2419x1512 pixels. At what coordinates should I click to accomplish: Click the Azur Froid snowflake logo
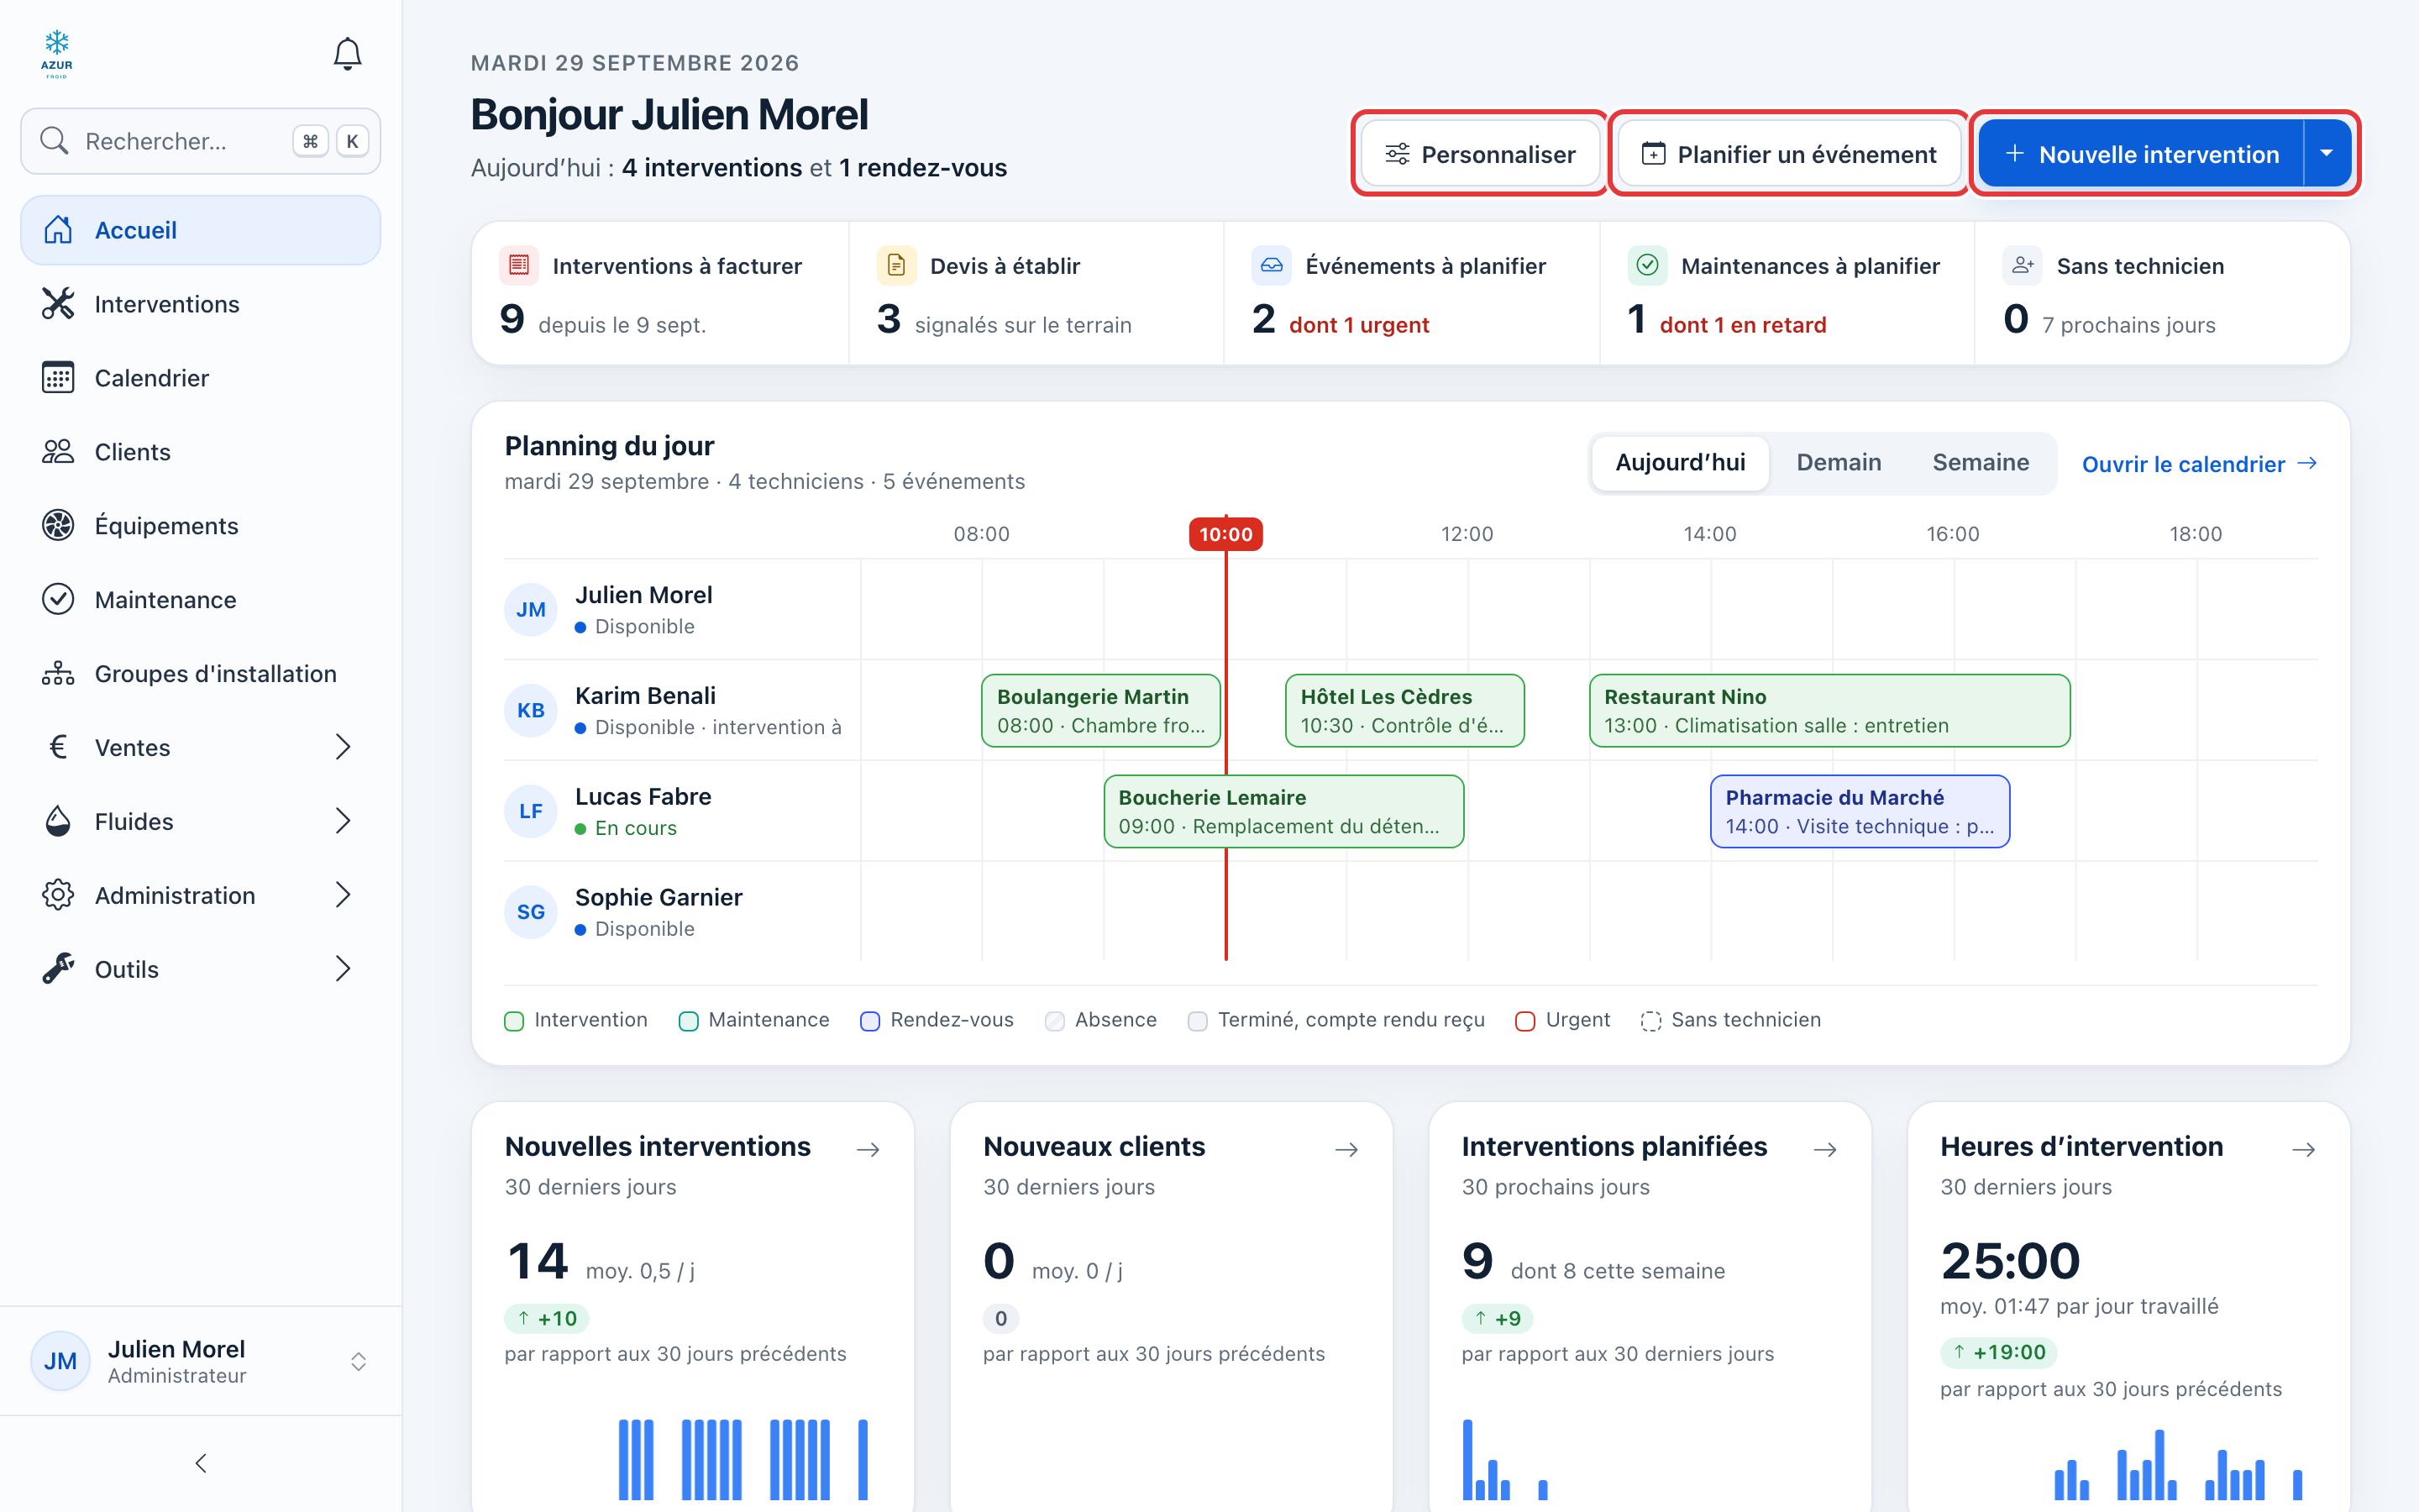(57, 54)
